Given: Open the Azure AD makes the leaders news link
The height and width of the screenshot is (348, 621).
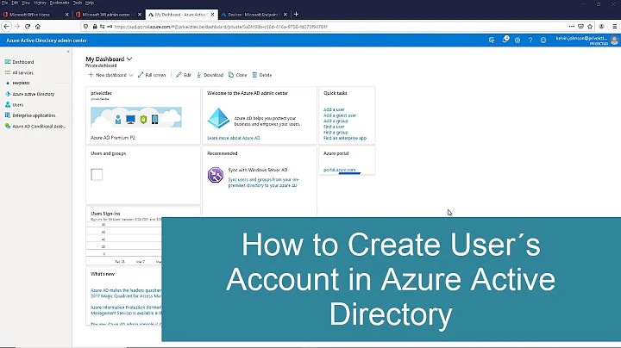Looking at the screenshot, I should (x=126, y=293).
